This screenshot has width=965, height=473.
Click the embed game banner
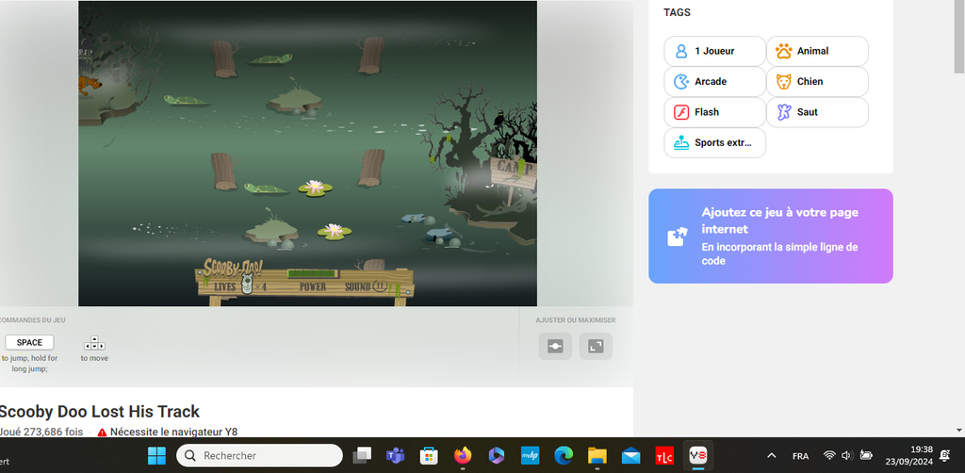770,236
